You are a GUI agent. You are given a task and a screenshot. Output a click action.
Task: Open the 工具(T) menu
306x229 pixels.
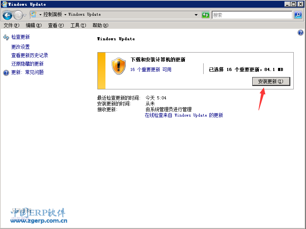78,25
